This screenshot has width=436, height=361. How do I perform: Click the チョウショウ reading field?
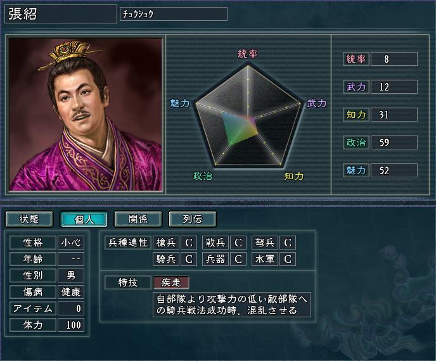point(174,14)
